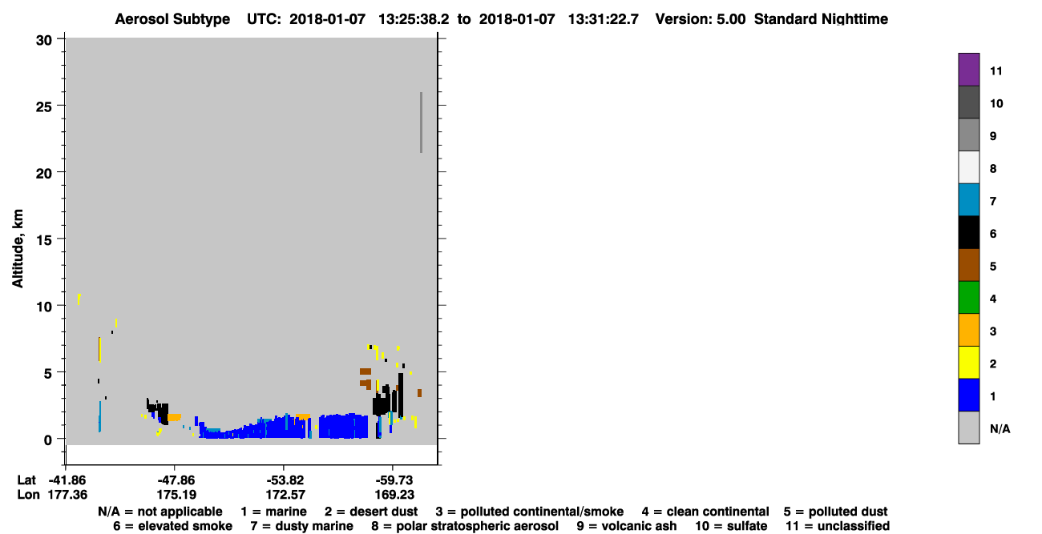Click '4 = clean continental' legend text
The width and height of the screenshot is (1042, 534).
pyautogui.click(x=705, y=512)
